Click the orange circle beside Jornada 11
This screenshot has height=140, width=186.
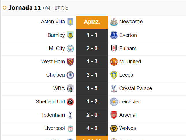click(5, 8)
